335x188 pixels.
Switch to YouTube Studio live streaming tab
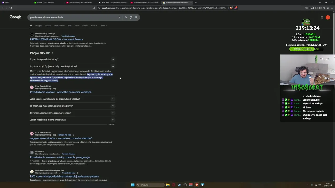pos(81,3)
